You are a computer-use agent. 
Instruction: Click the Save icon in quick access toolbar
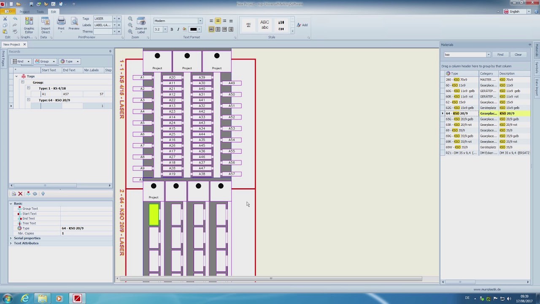[31, 4]
